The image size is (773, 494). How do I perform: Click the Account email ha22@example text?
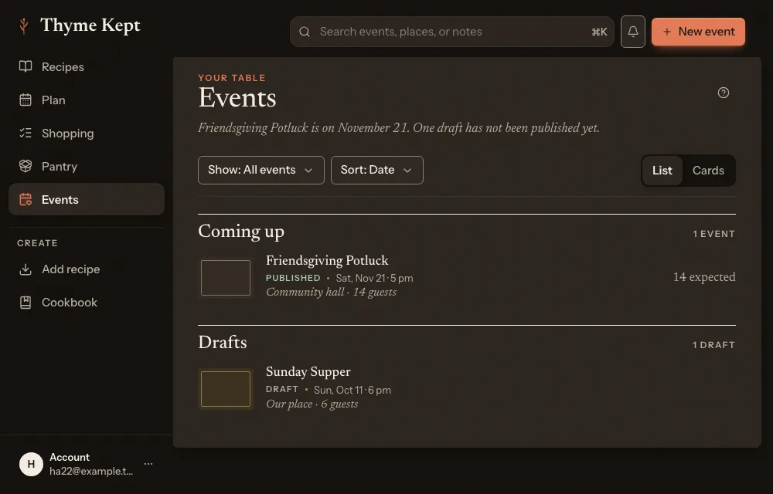pos(91,471)
